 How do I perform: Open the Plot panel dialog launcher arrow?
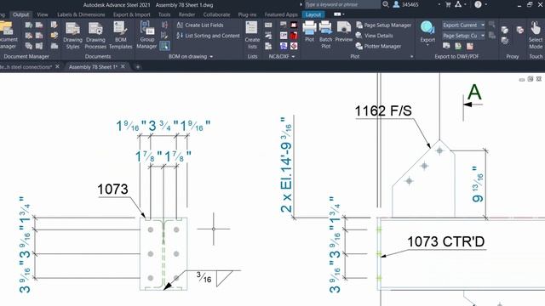[412, 57]
